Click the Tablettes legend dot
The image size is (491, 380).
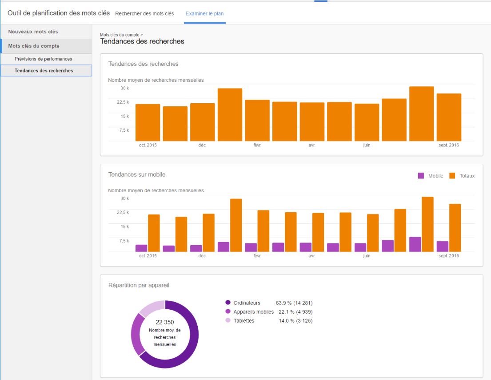[228, 320]
